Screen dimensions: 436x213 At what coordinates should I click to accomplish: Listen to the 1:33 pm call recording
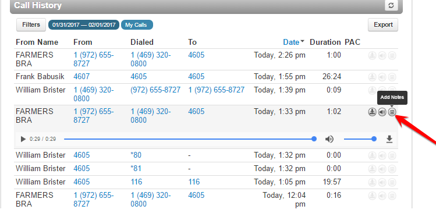tap(382, 112)
